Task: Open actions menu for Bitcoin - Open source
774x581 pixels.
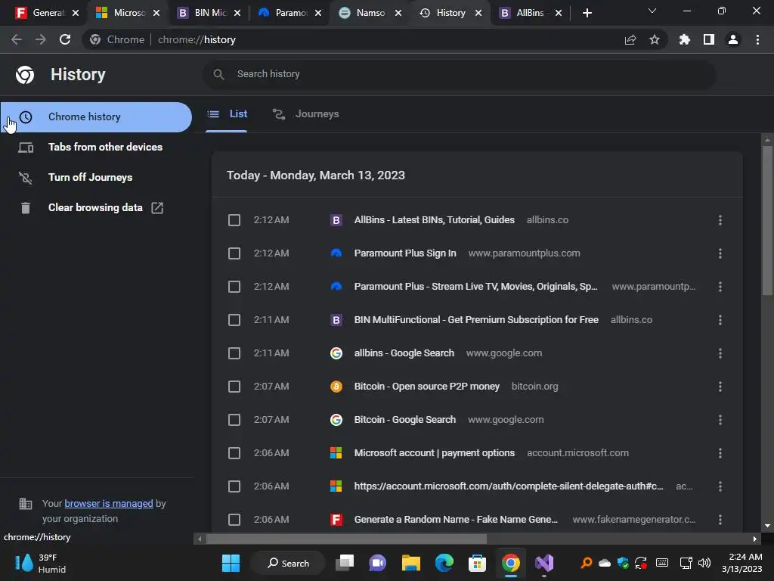Action: tap(720, 387)
